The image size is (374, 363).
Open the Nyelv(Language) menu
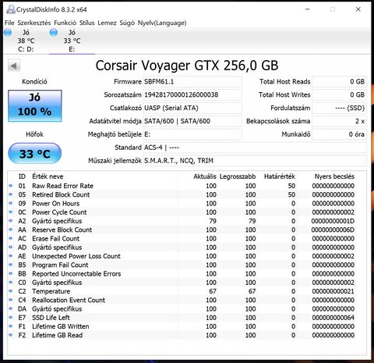click(162, 23)
